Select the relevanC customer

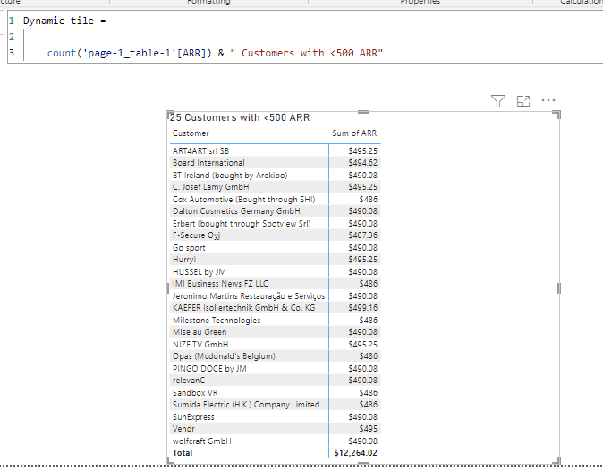tap(189, 381)
